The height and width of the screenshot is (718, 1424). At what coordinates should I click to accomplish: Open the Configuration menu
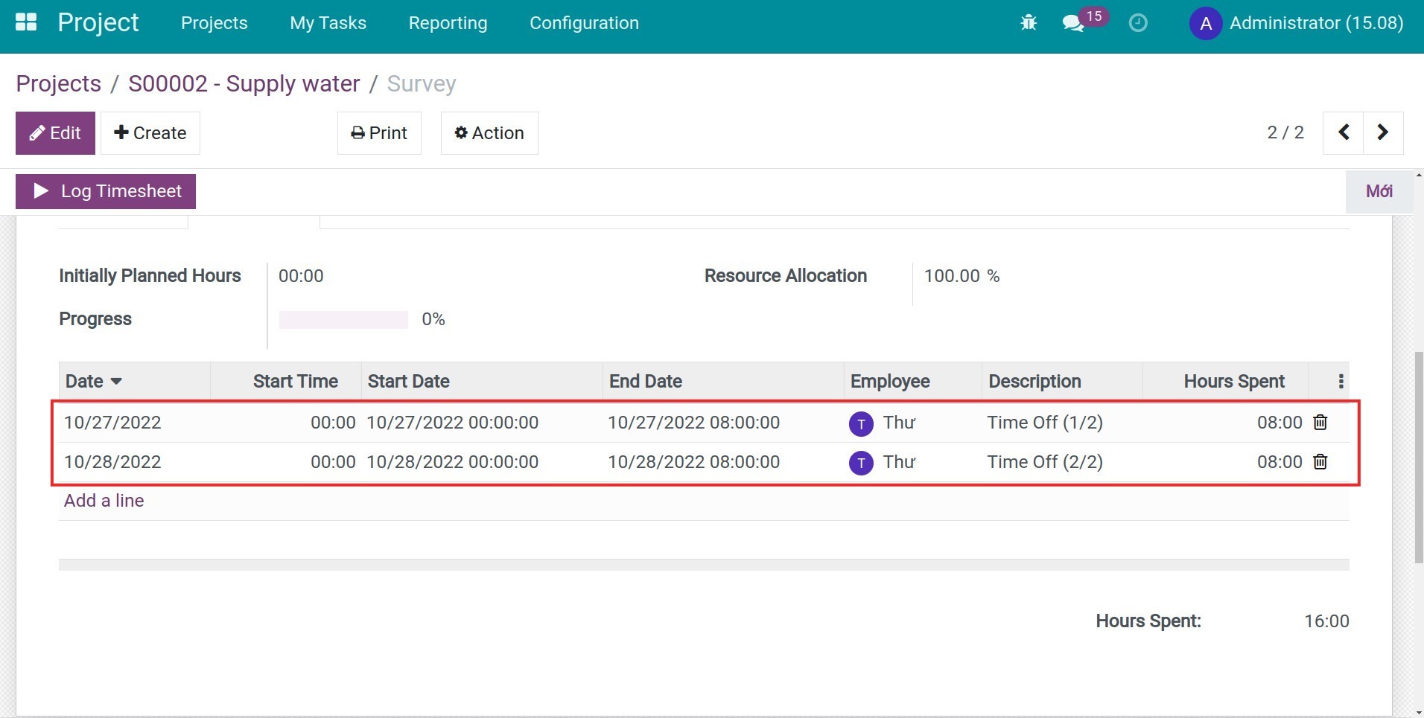pos(584,23)
